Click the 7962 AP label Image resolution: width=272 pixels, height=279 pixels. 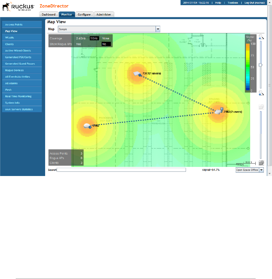tap(96, 126)
